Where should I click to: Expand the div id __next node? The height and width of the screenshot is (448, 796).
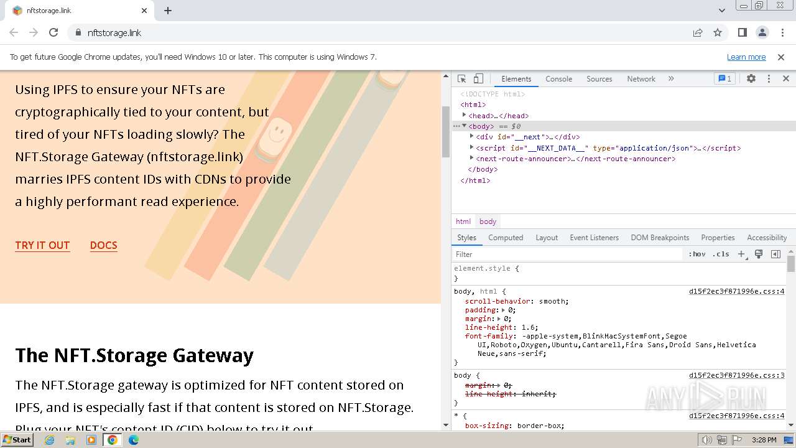(x=471, y=136)
